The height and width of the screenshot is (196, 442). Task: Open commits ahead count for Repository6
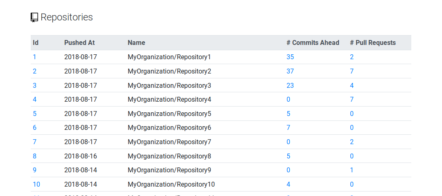(289, 128)
